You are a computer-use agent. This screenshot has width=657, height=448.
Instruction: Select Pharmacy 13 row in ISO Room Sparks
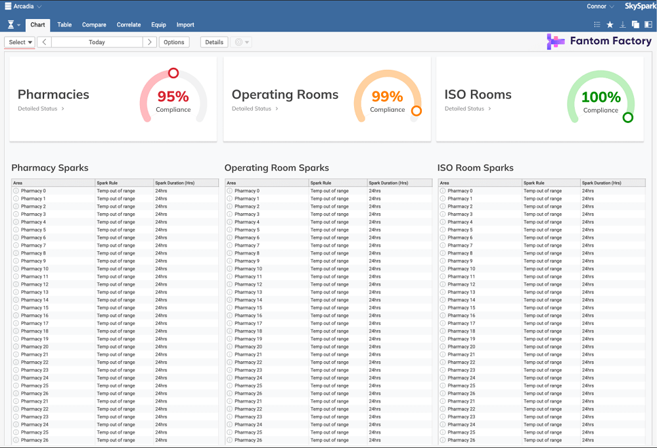point(542,292)
